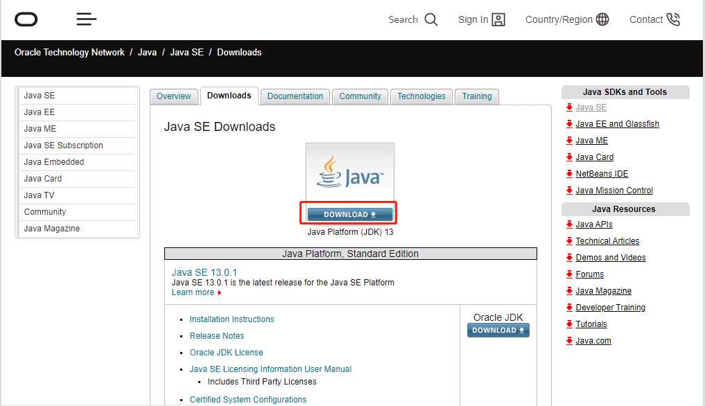Open the Country/Region globe icon
705x406 pixels.
pyautogui.click(x=602, y=19)
